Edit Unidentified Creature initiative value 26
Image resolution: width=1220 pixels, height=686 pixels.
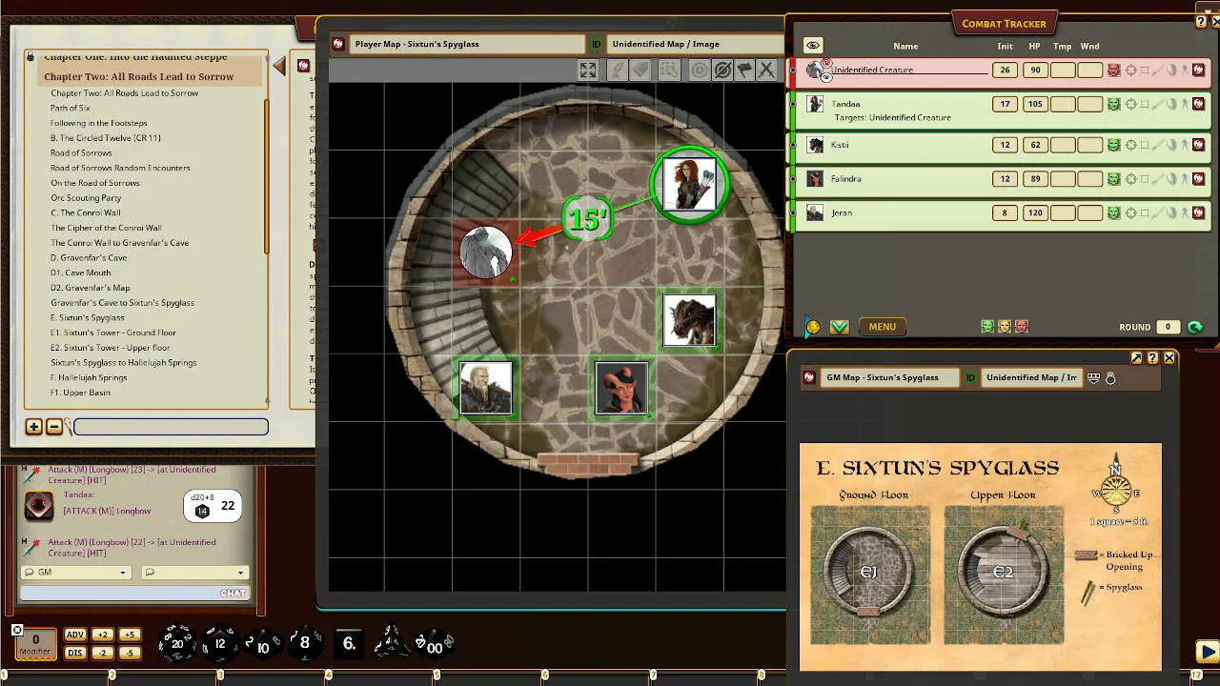tap(1005, 70)
